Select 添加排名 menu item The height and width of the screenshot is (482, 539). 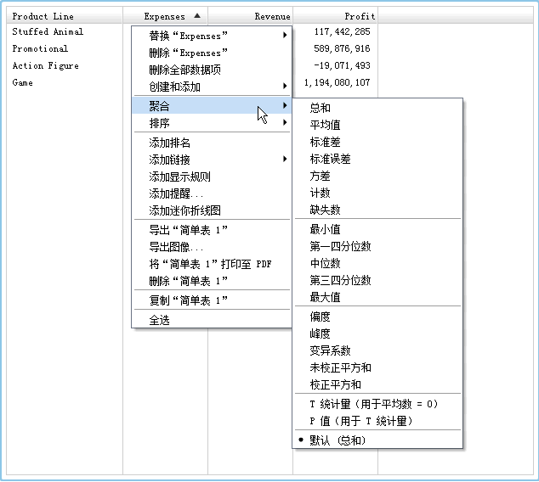point(212,143)
